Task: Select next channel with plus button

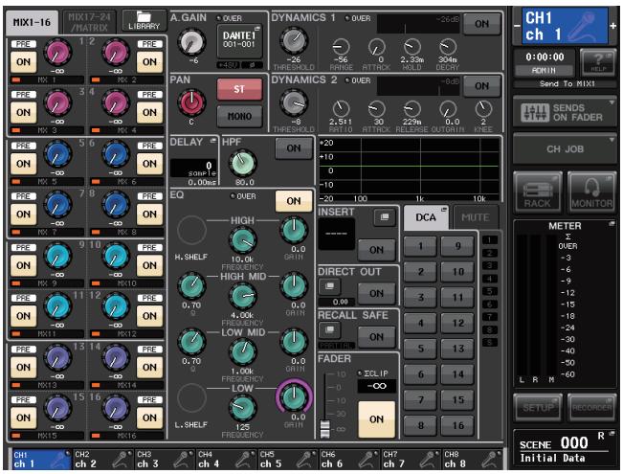Action: 613,26
